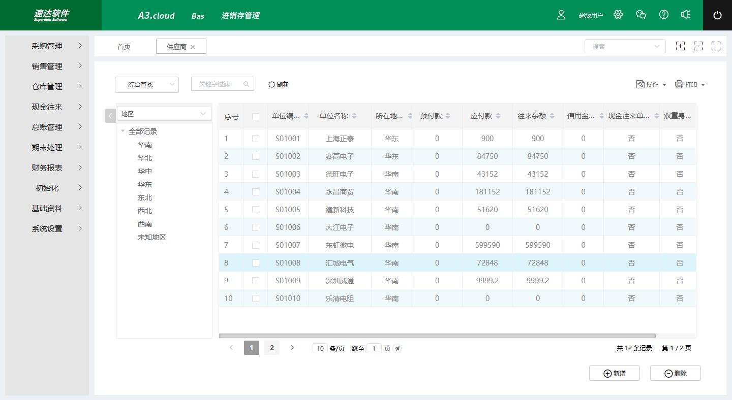Switch to the 首页 tab
732x400 pixels.
(124, 46)
